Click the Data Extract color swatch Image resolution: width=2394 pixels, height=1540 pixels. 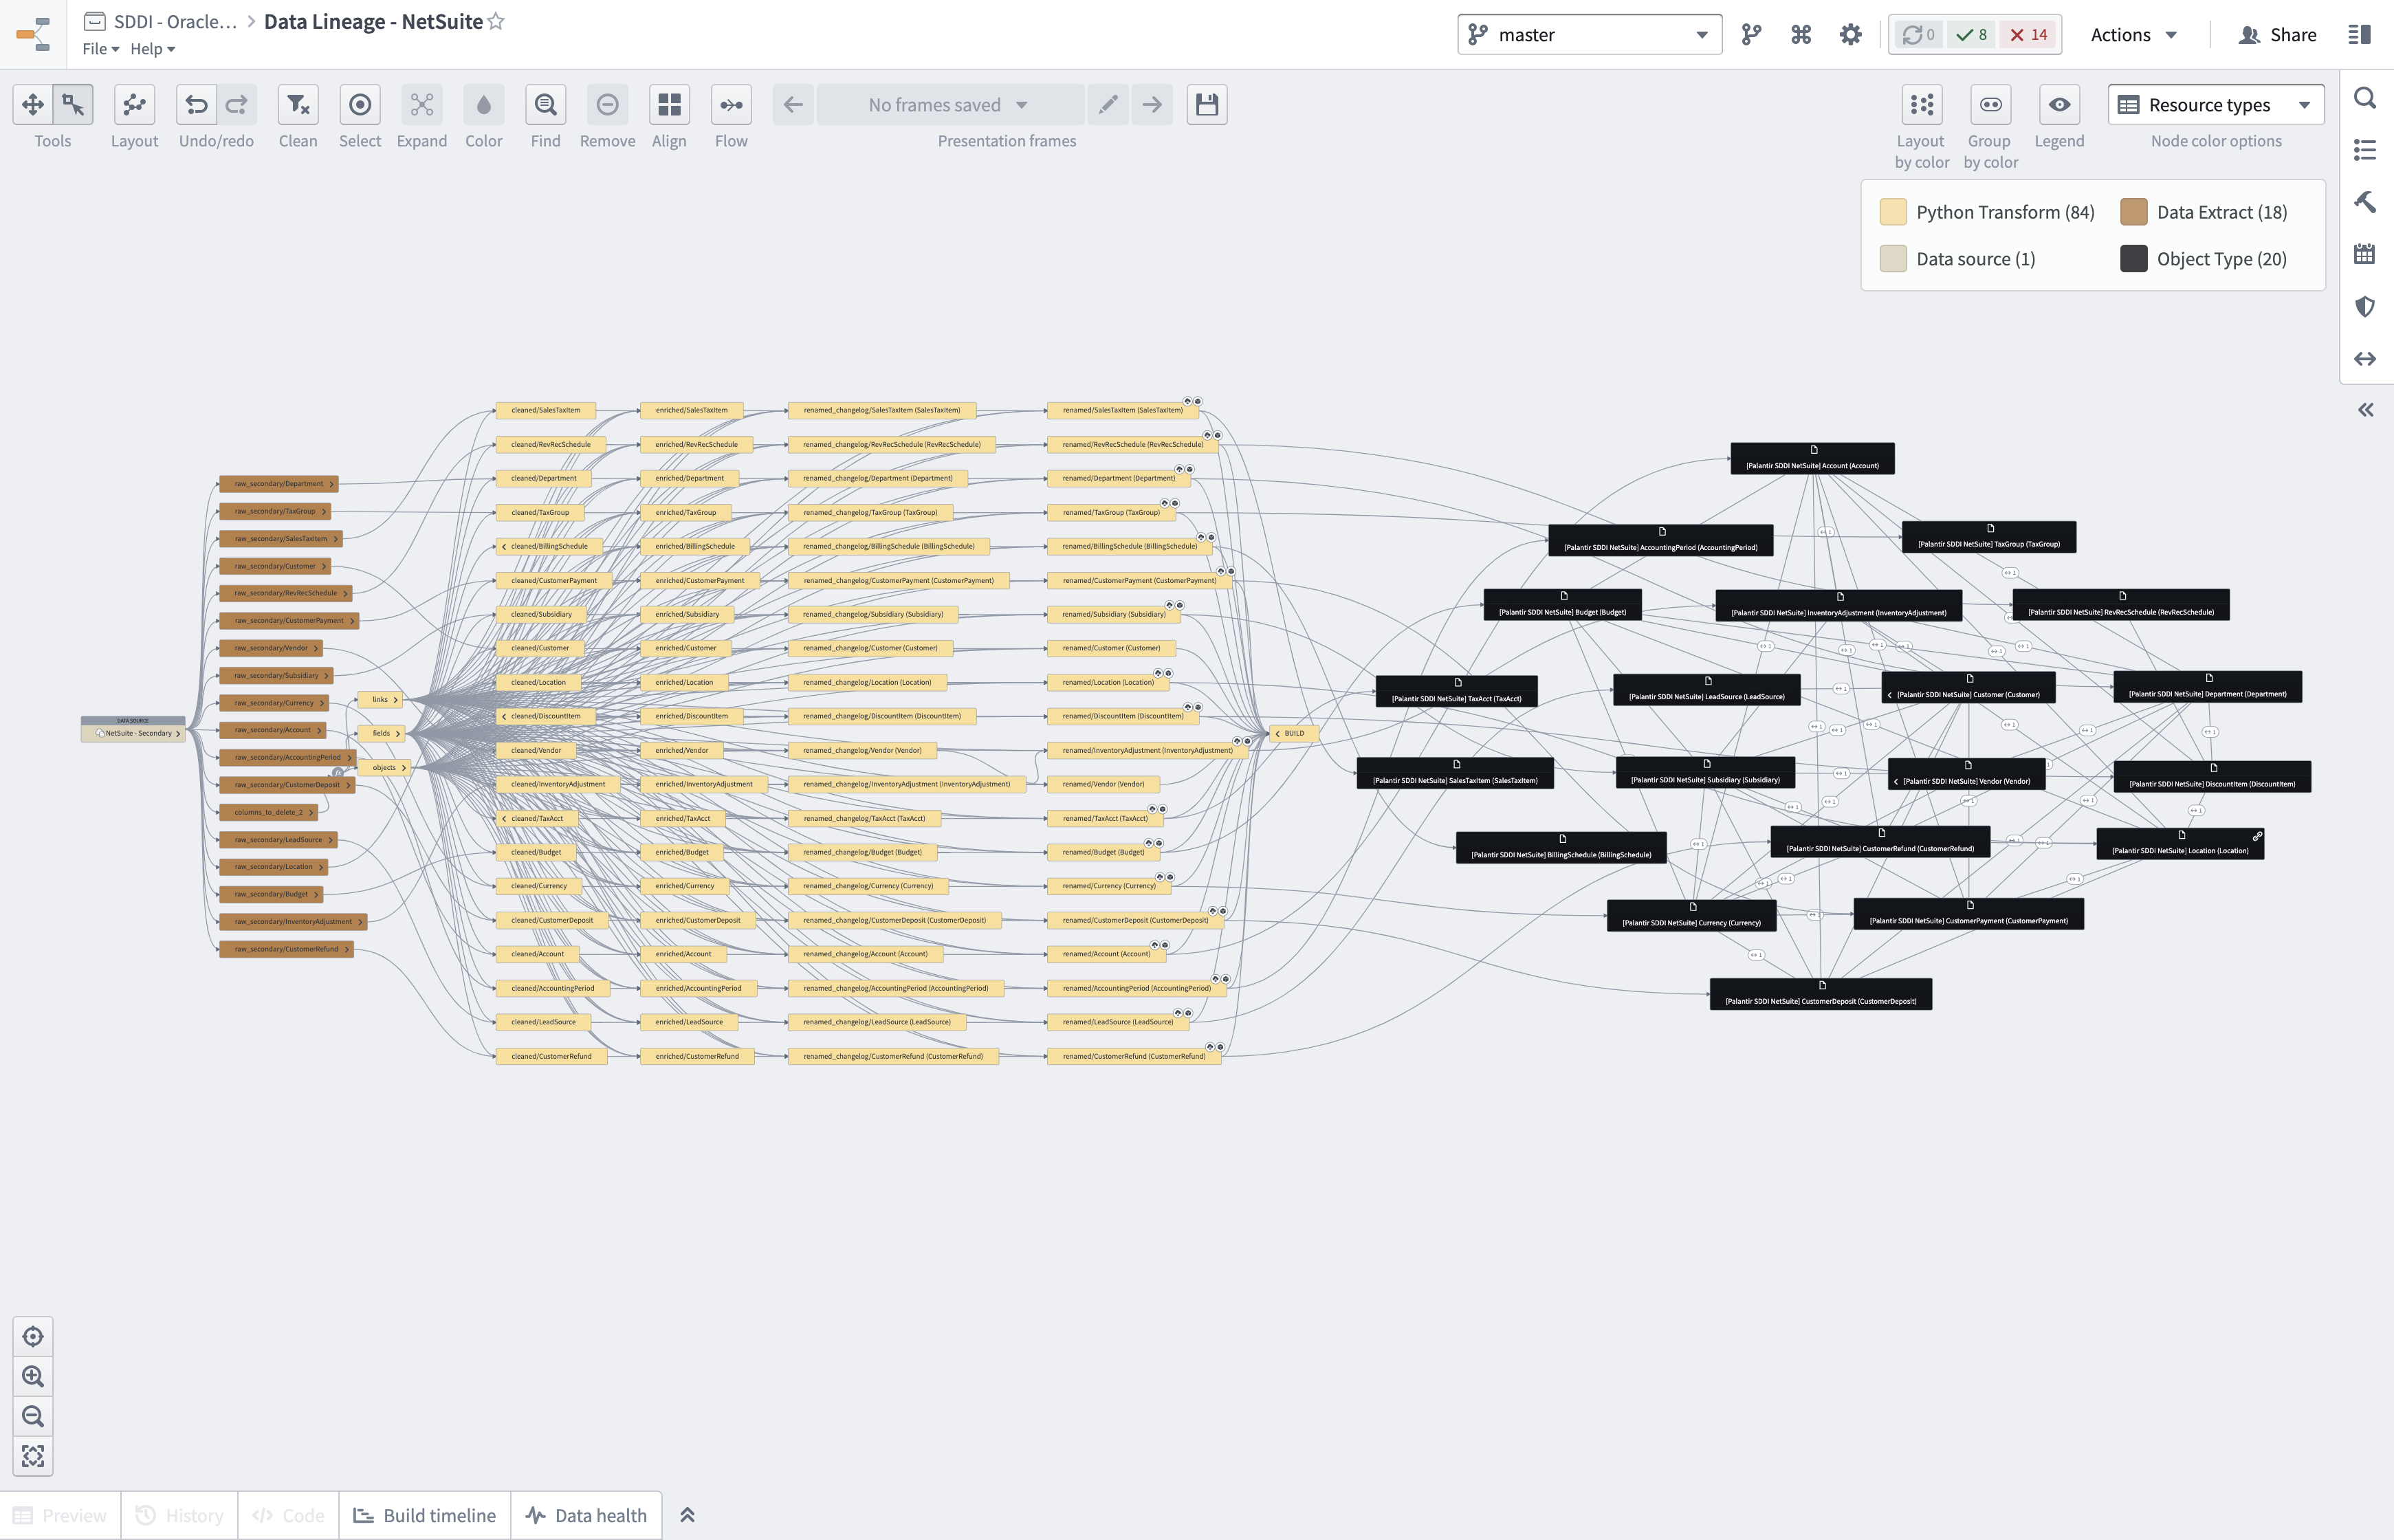click(2133, 212)
